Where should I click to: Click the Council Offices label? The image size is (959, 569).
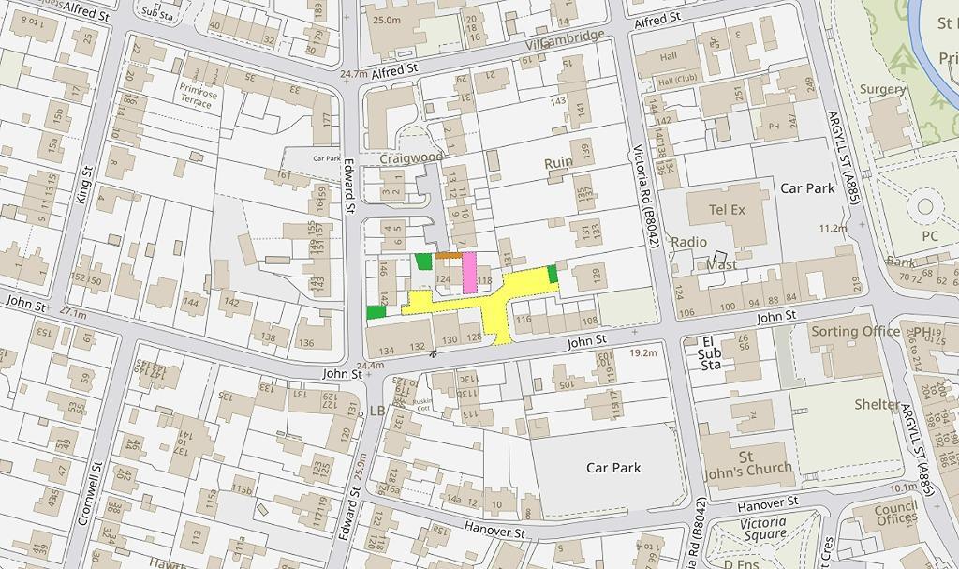click(x=896, y=515)
